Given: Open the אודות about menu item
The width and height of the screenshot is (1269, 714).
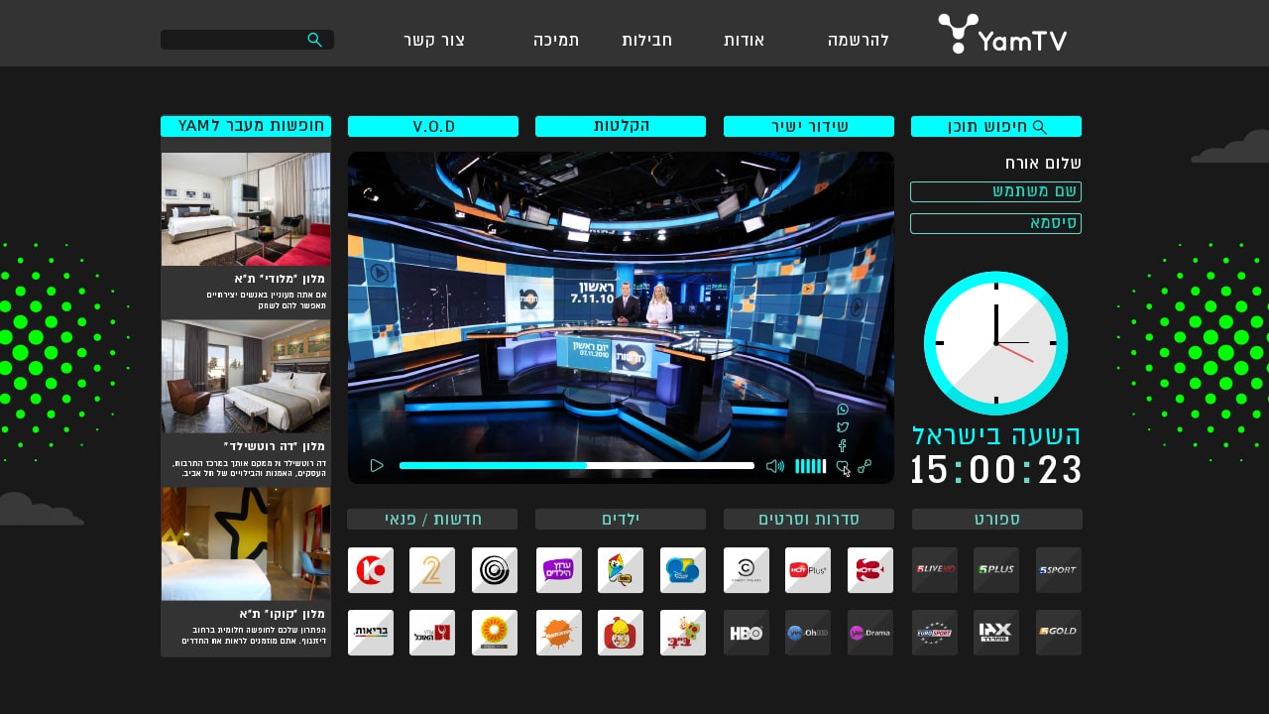Looking at the screenshot, I should pyautogui.click(x=744, y=40).
